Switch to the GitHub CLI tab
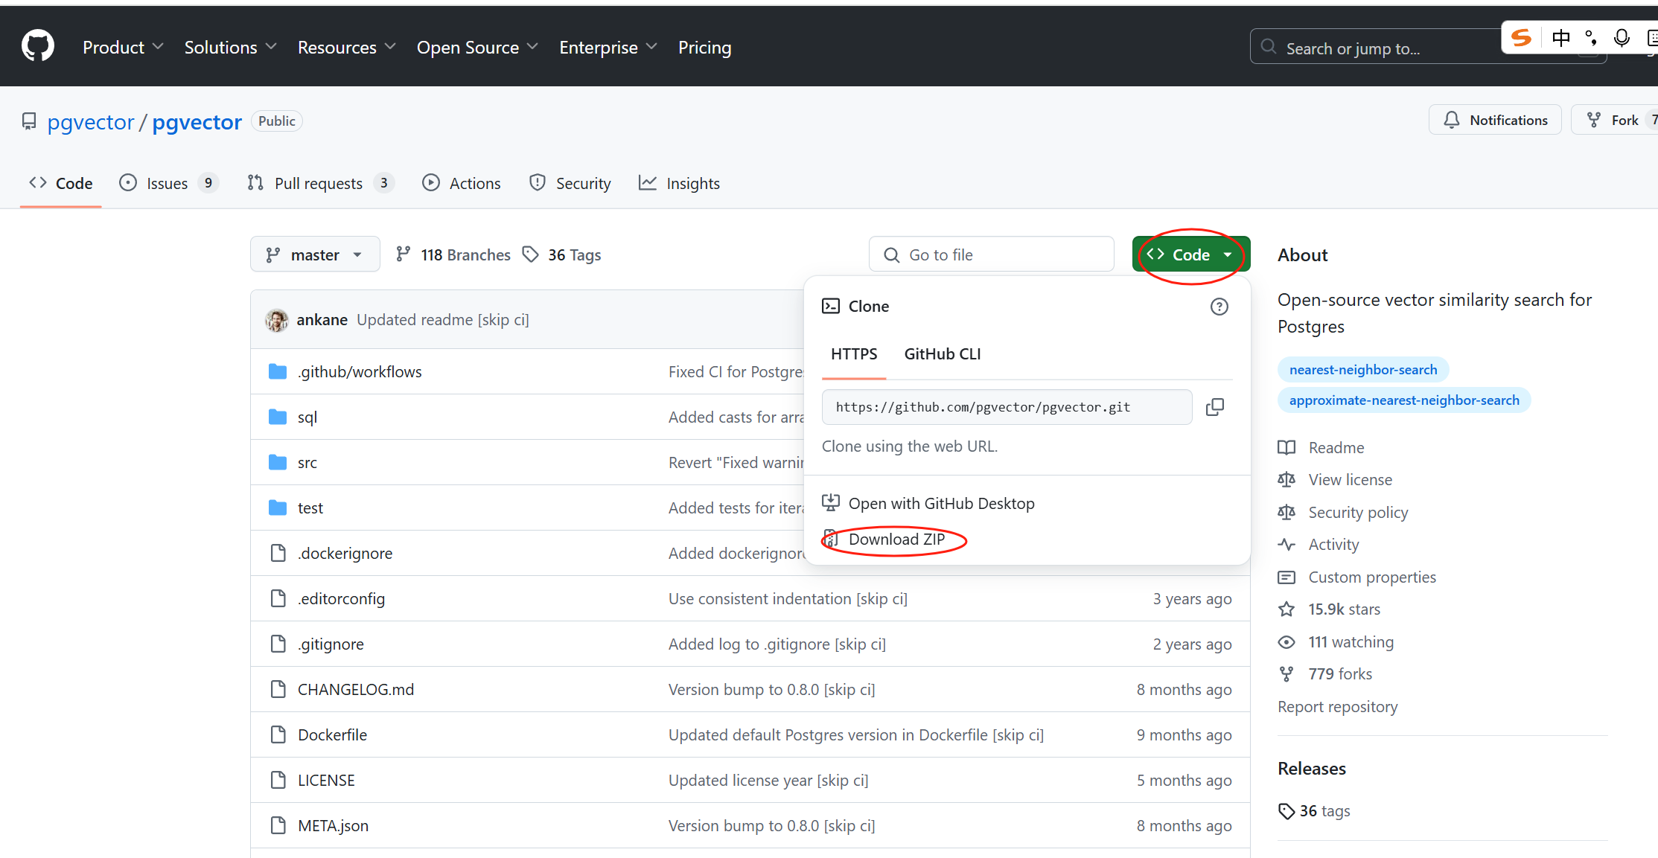Screen dimensions: 1658x858 pos(942,354)
